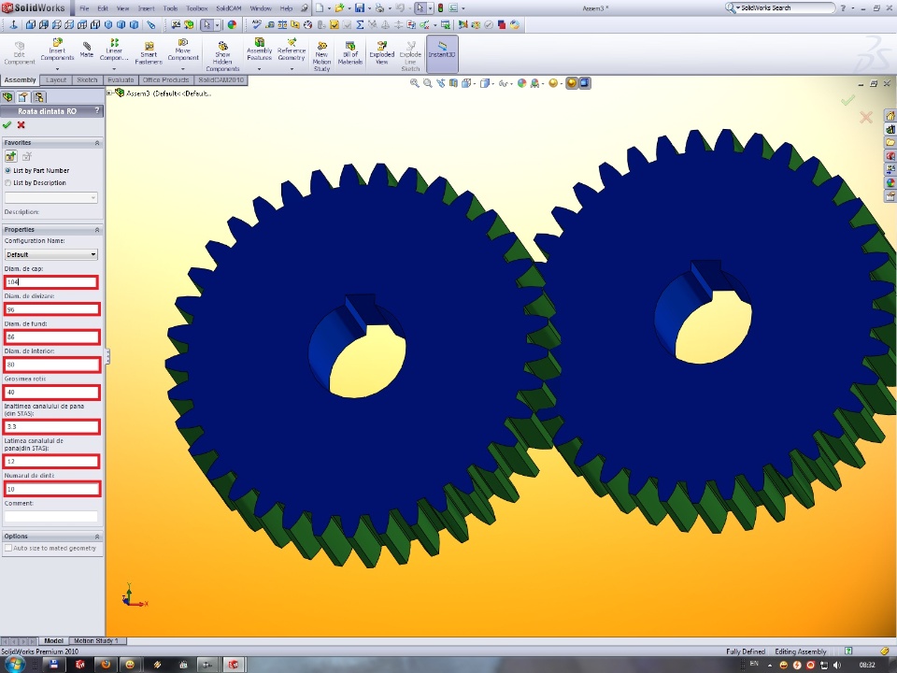This screenshot has height=673, width=897.
Task: Switch to the Evaluate tab
Action: click(x=121, y=80)
